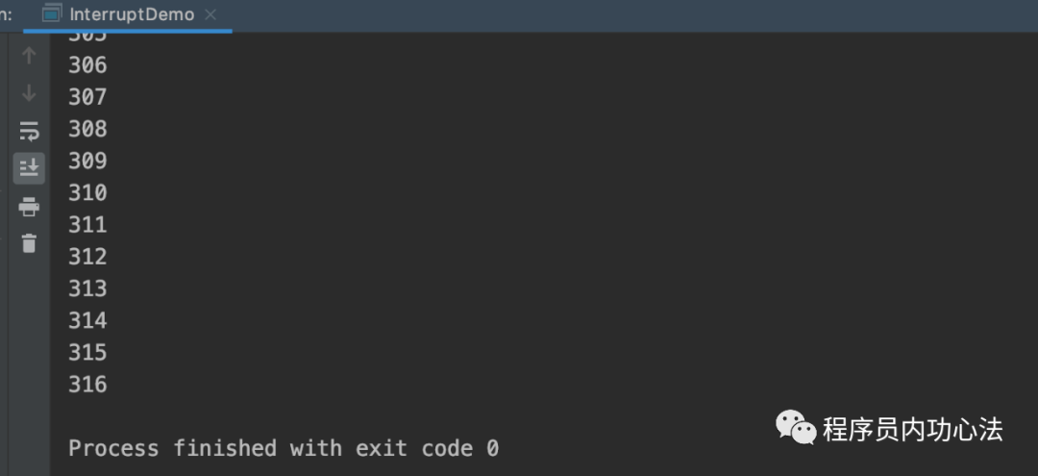
Task: Click the WeChat logo watermark
Action: point(796,427)
